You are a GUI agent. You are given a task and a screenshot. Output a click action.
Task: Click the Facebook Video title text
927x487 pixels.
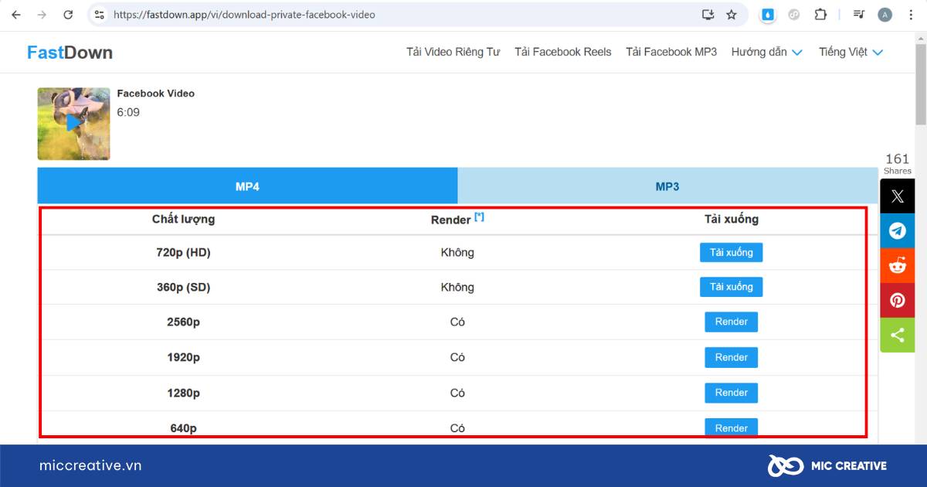(156, 94)
